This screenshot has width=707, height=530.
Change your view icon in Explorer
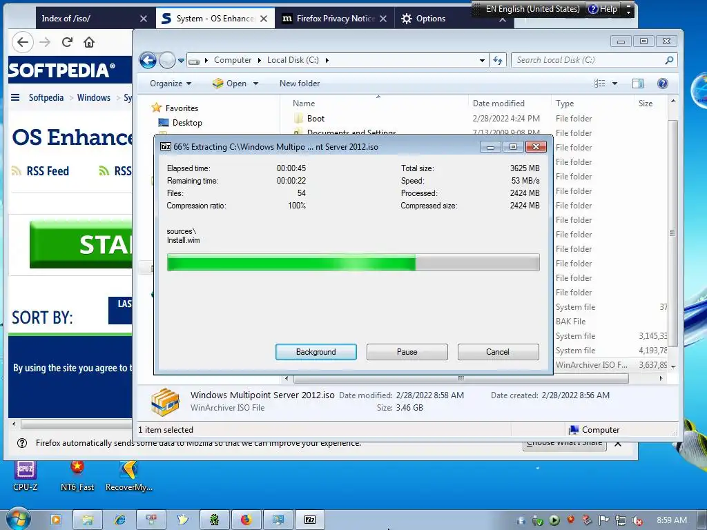point(600,84)
